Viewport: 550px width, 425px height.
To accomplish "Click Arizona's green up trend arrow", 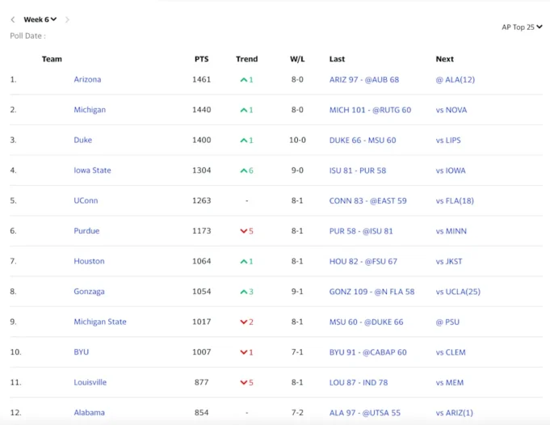I will click(243, 80).
